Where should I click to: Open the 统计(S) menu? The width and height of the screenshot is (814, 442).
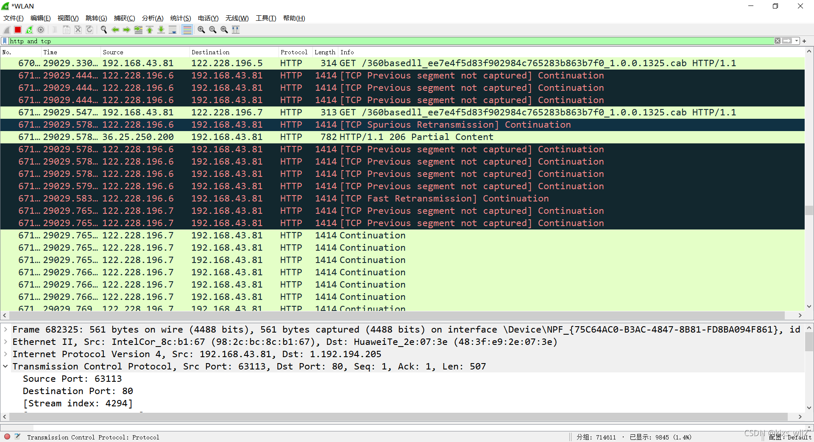(x=181, y=18)
